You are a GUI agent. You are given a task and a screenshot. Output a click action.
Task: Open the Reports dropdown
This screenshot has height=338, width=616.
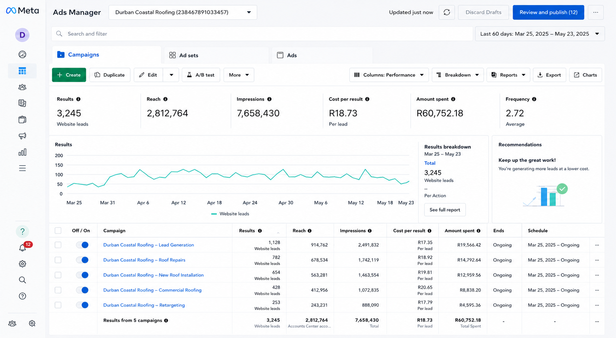(x=508, y=75)
